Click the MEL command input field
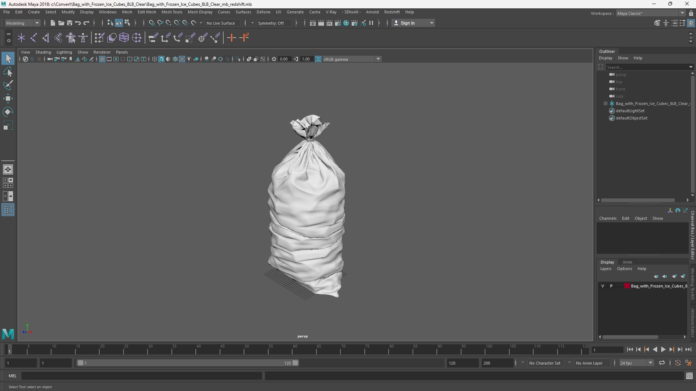This screenshot has height=391, width=696. point(142,376)
